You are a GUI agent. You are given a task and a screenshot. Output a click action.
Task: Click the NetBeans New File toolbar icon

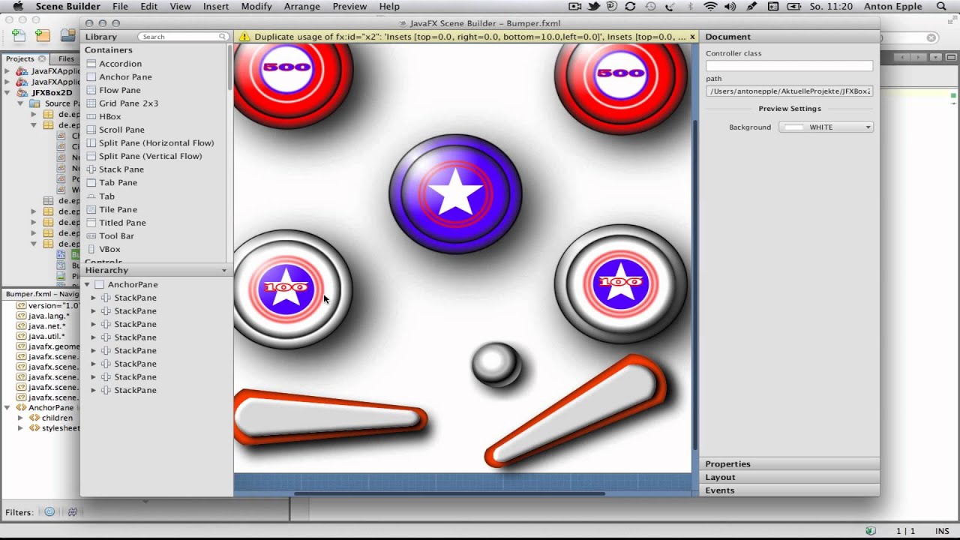coord(19,35)
